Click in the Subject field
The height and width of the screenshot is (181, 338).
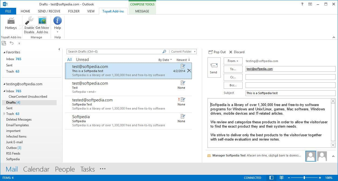point(291,93)
